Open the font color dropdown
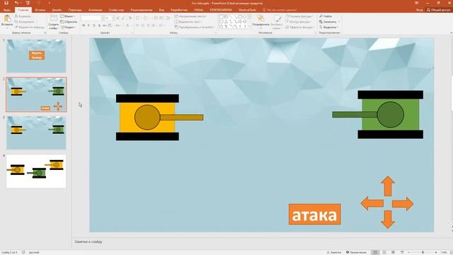Viewport: 453px width, 255px height. [x=131, y=25]
